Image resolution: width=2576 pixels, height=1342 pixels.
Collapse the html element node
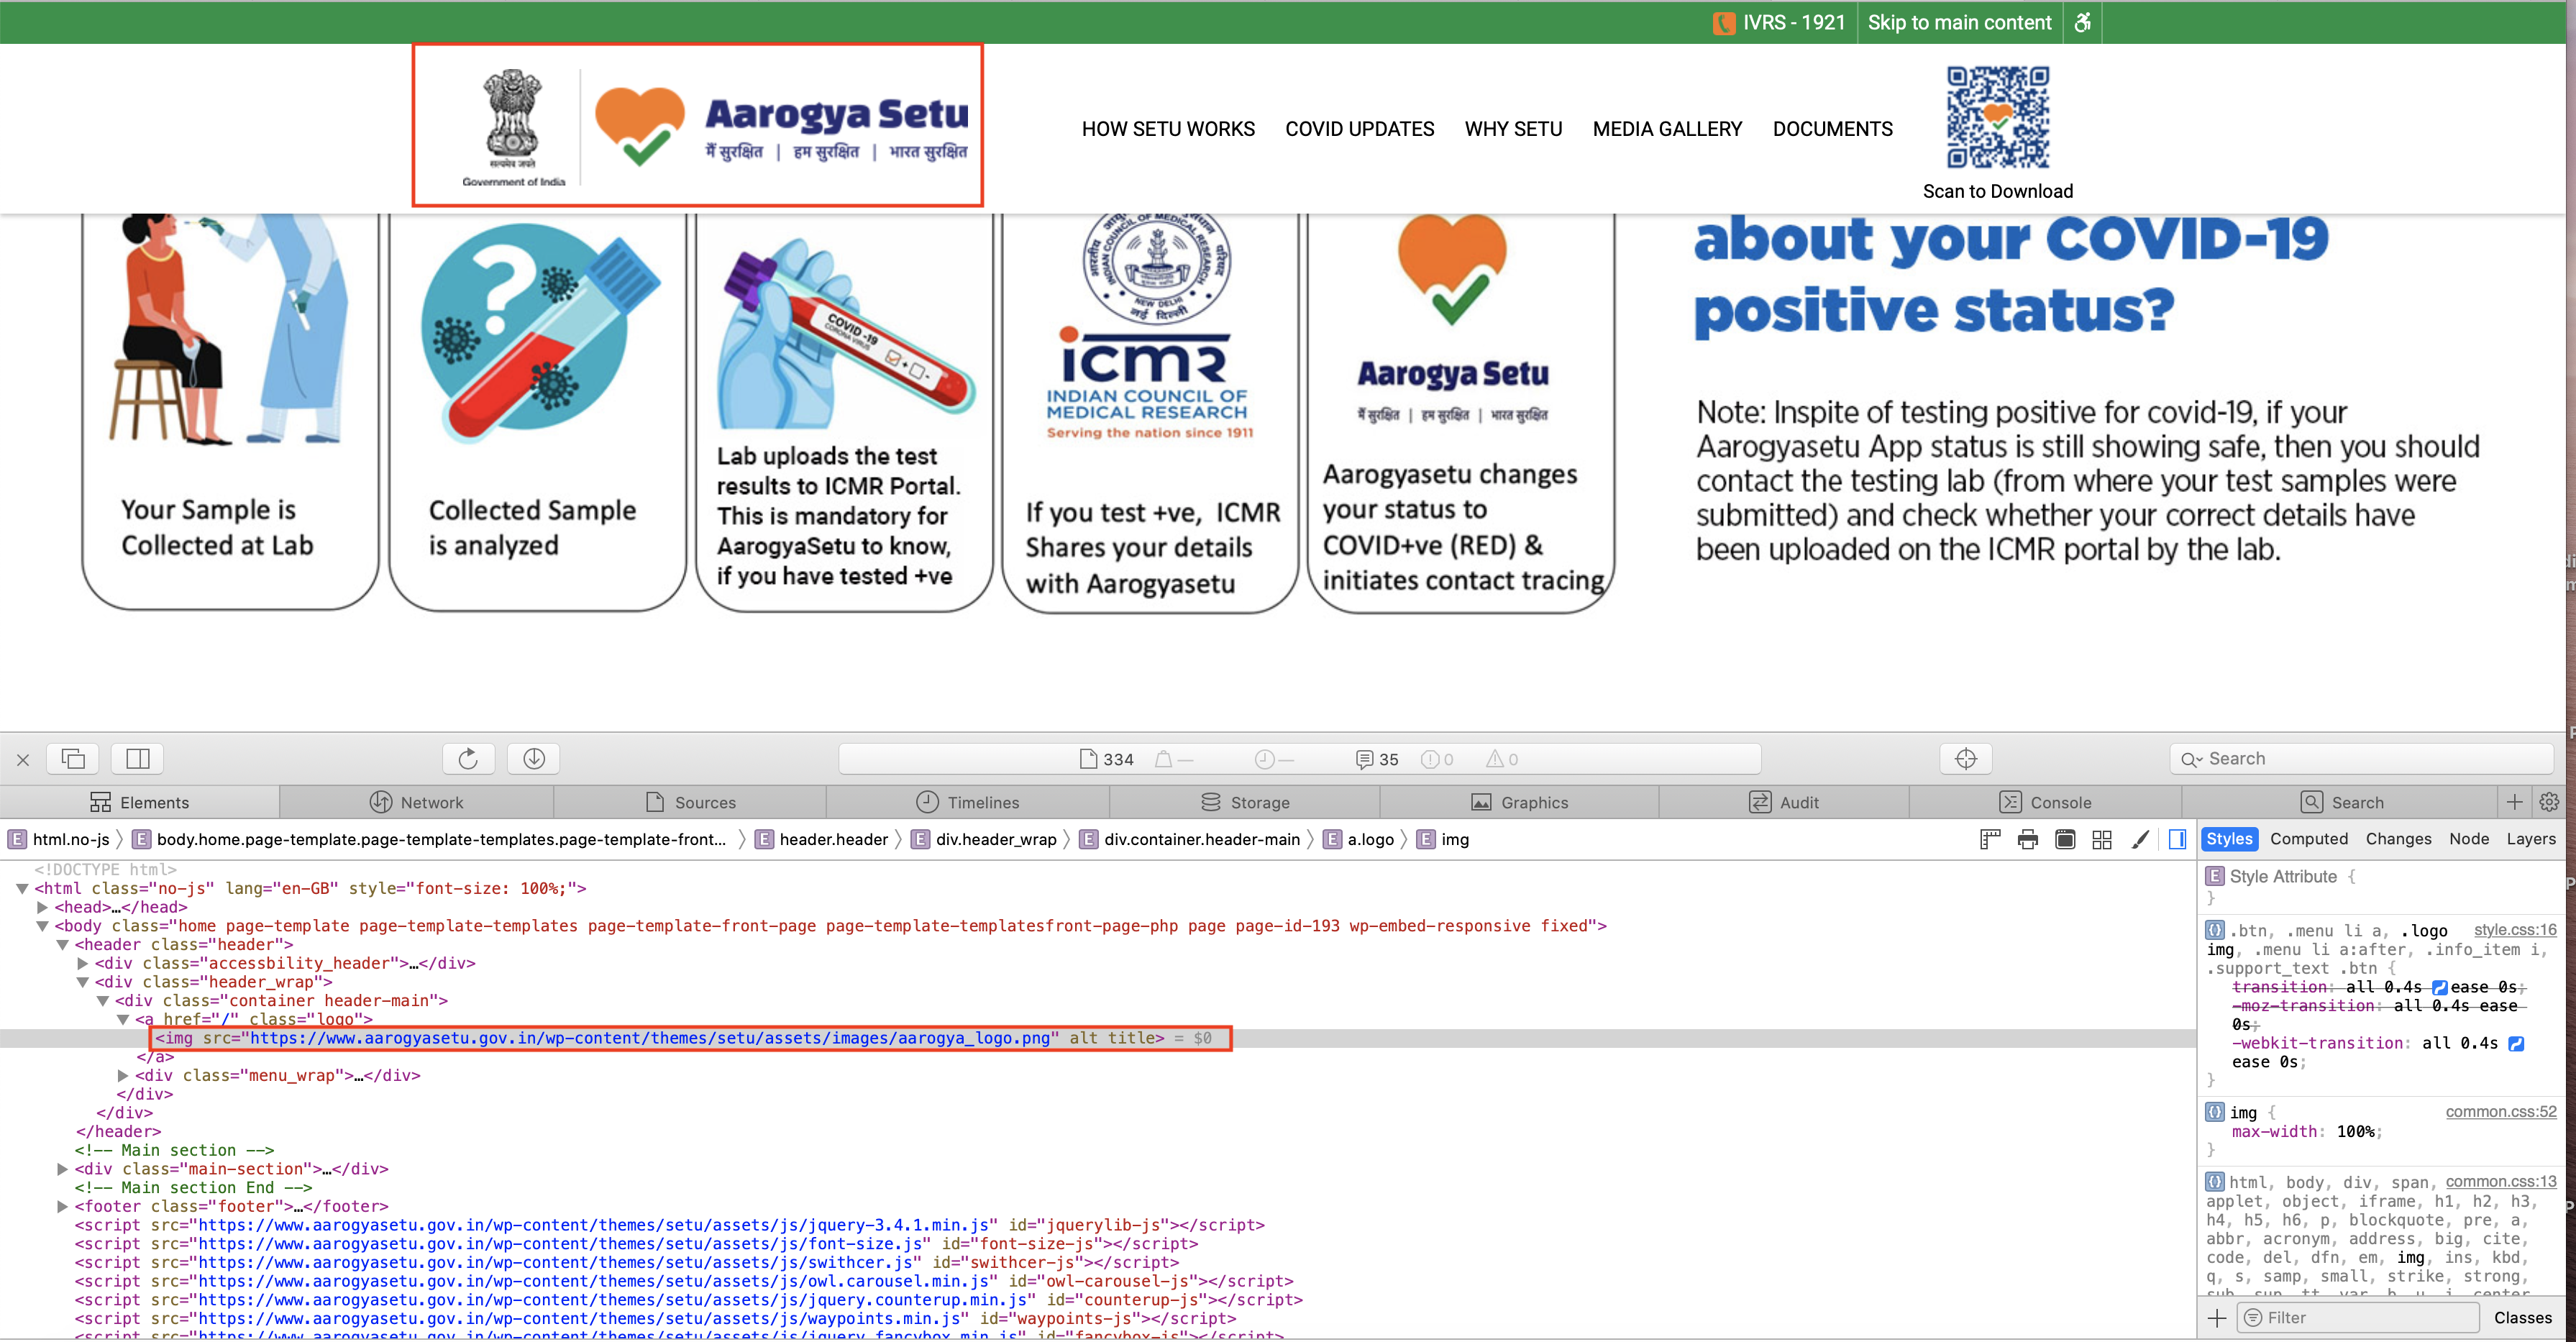click(22, 889)
